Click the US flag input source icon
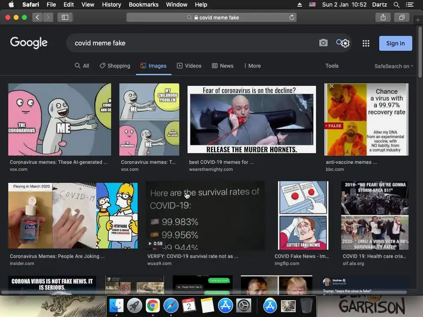This screenshot has width=423, height=317. tap(312, 5)
